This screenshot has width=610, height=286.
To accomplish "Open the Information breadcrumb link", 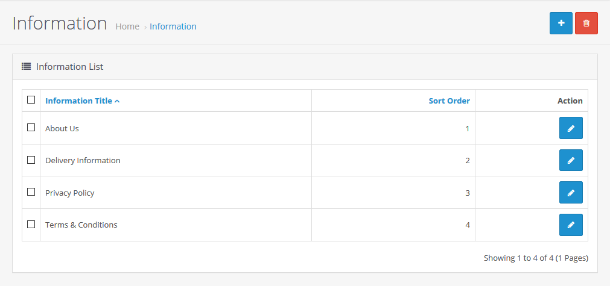I will click(173, 26).
